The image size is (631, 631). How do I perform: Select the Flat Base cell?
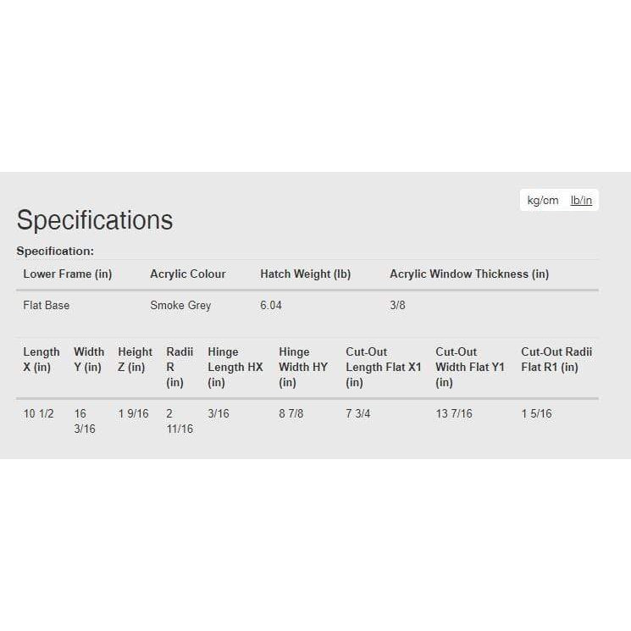click(47, 305)
